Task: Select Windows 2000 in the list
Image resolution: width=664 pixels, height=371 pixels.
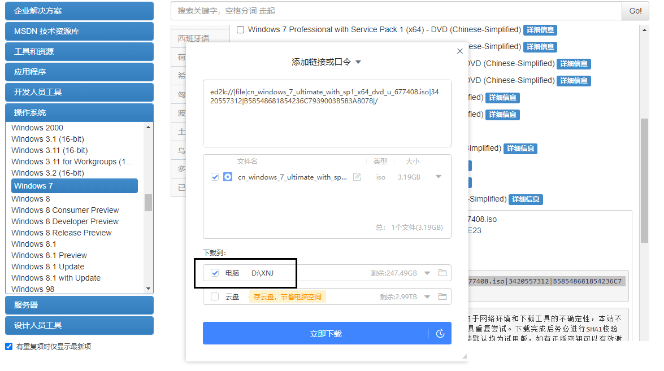Action: pyautogui.click(x=37, y=128)
